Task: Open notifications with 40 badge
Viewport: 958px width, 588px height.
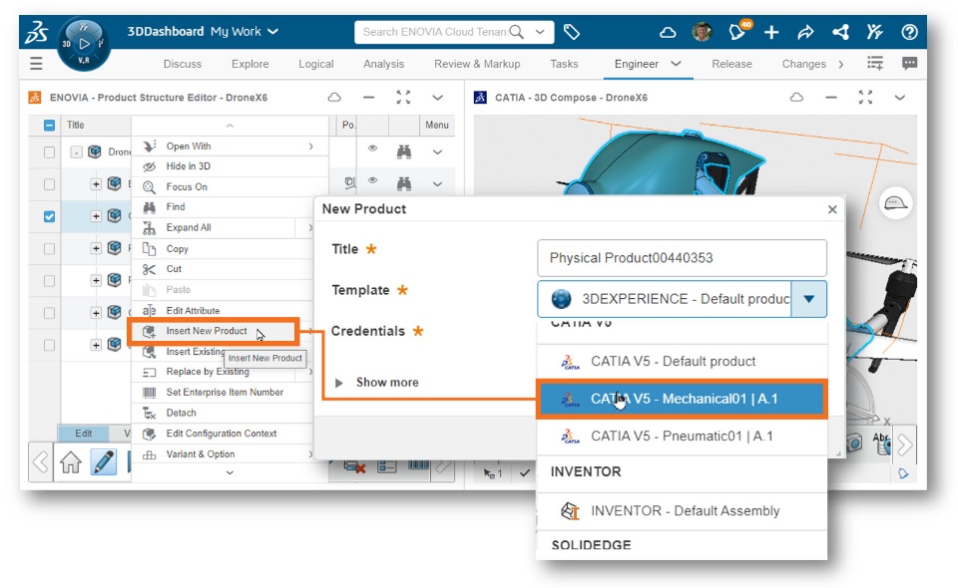Action: pos(738,31)
